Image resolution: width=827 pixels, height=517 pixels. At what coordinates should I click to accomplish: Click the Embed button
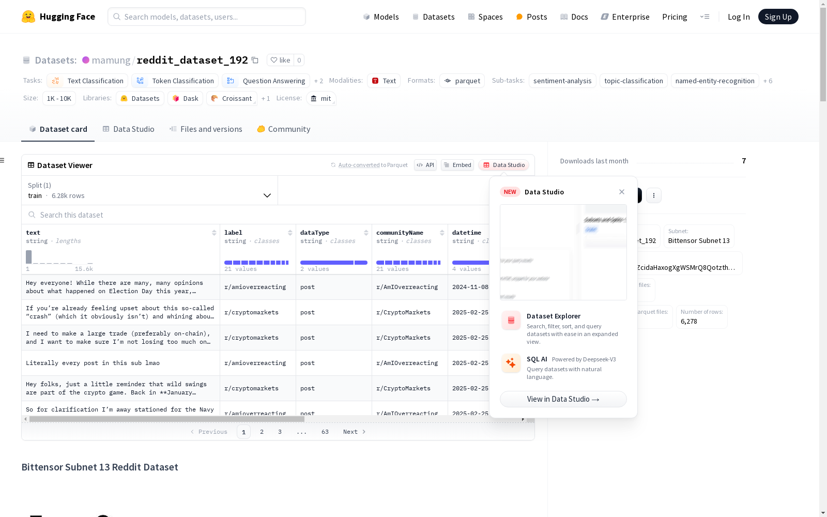[x=457, y=165]
